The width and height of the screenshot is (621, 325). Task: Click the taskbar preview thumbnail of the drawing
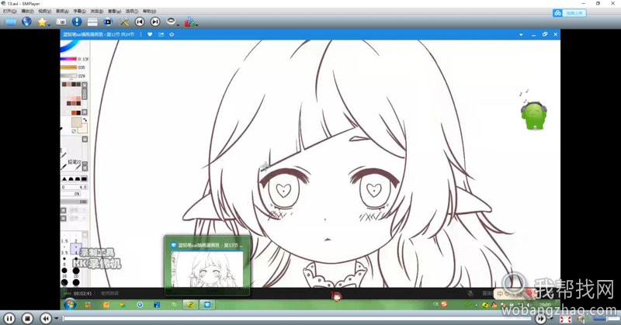pos(207,269)
